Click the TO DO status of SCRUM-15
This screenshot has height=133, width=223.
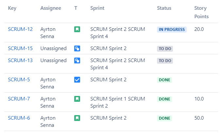click(165, 49)
